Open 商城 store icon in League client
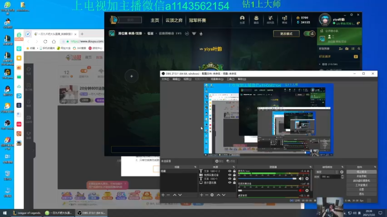The height and width of the screenshot is (217, 387). (x=284, y=20)
